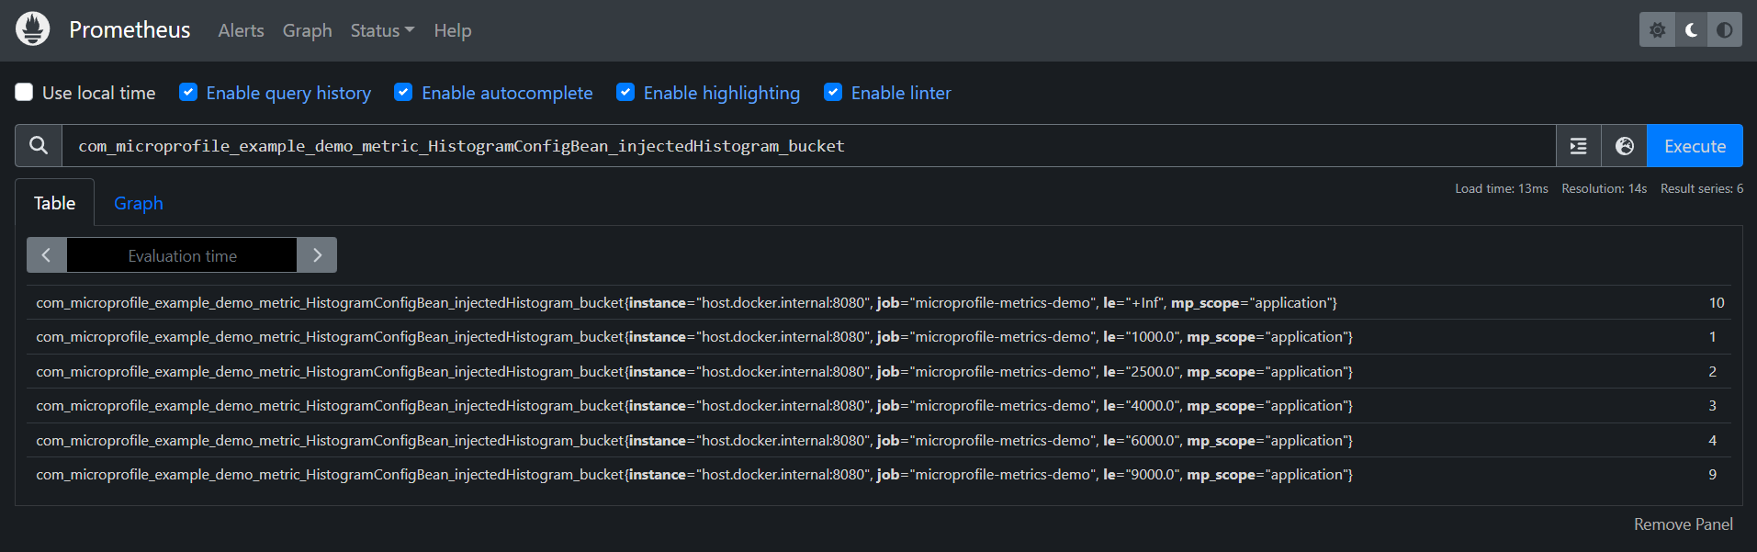
Task: Open the Alerts page
Action: click(241, 30)
